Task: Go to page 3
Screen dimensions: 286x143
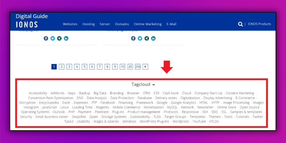Action: tap(69, 67)
